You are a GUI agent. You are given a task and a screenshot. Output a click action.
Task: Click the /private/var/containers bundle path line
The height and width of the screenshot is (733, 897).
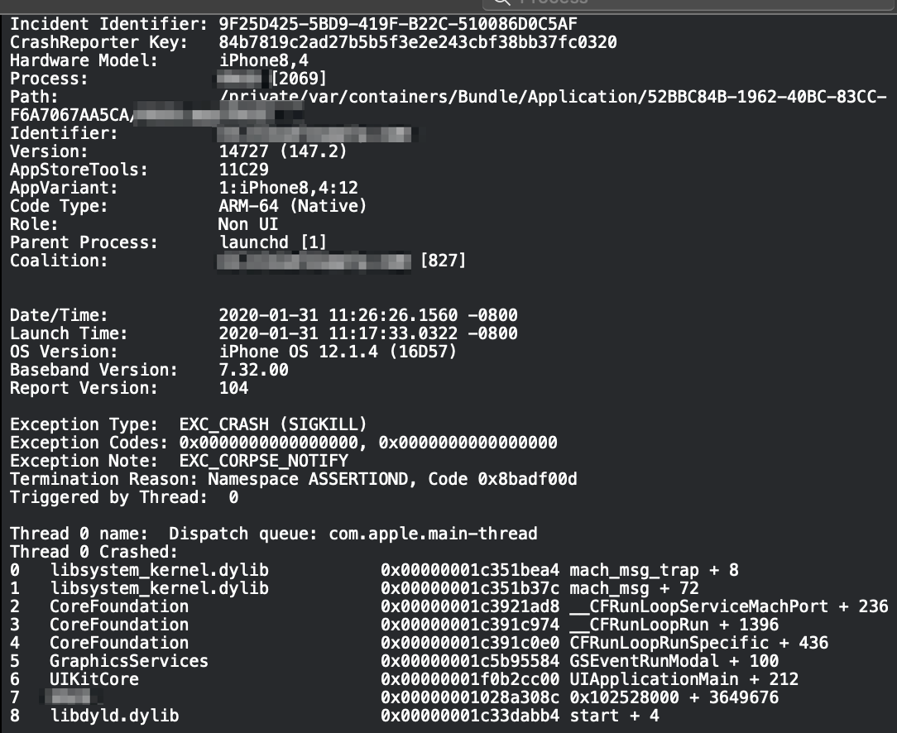[554, 97]
